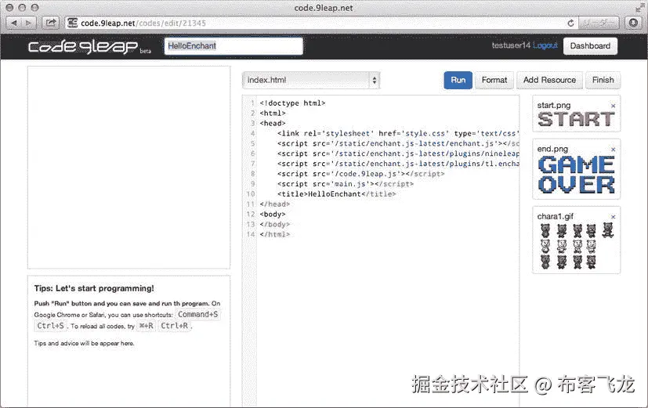Click the Format button
This screenshot has height=408, width=648.
click(x=494, y=80)
